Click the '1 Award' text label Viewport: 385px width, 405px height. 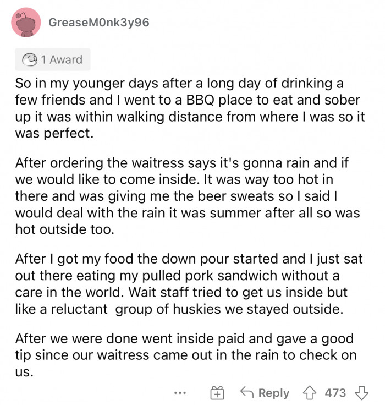coord(62,60)
